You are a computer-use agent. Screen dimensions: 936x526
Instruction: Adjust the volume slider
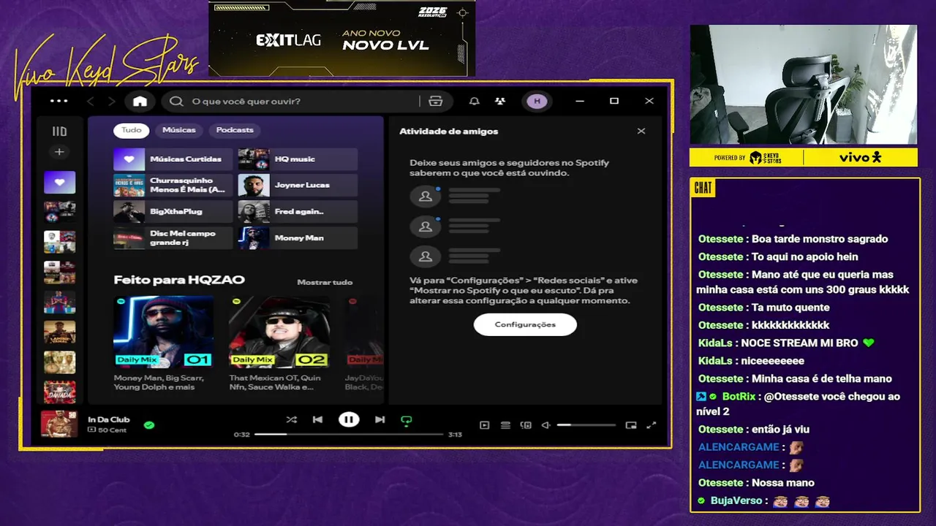tap(586, 424)
